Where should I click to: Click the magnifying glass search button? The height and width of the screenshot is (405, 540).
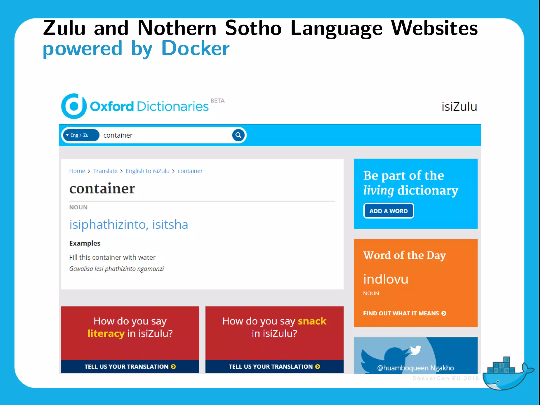238,135
